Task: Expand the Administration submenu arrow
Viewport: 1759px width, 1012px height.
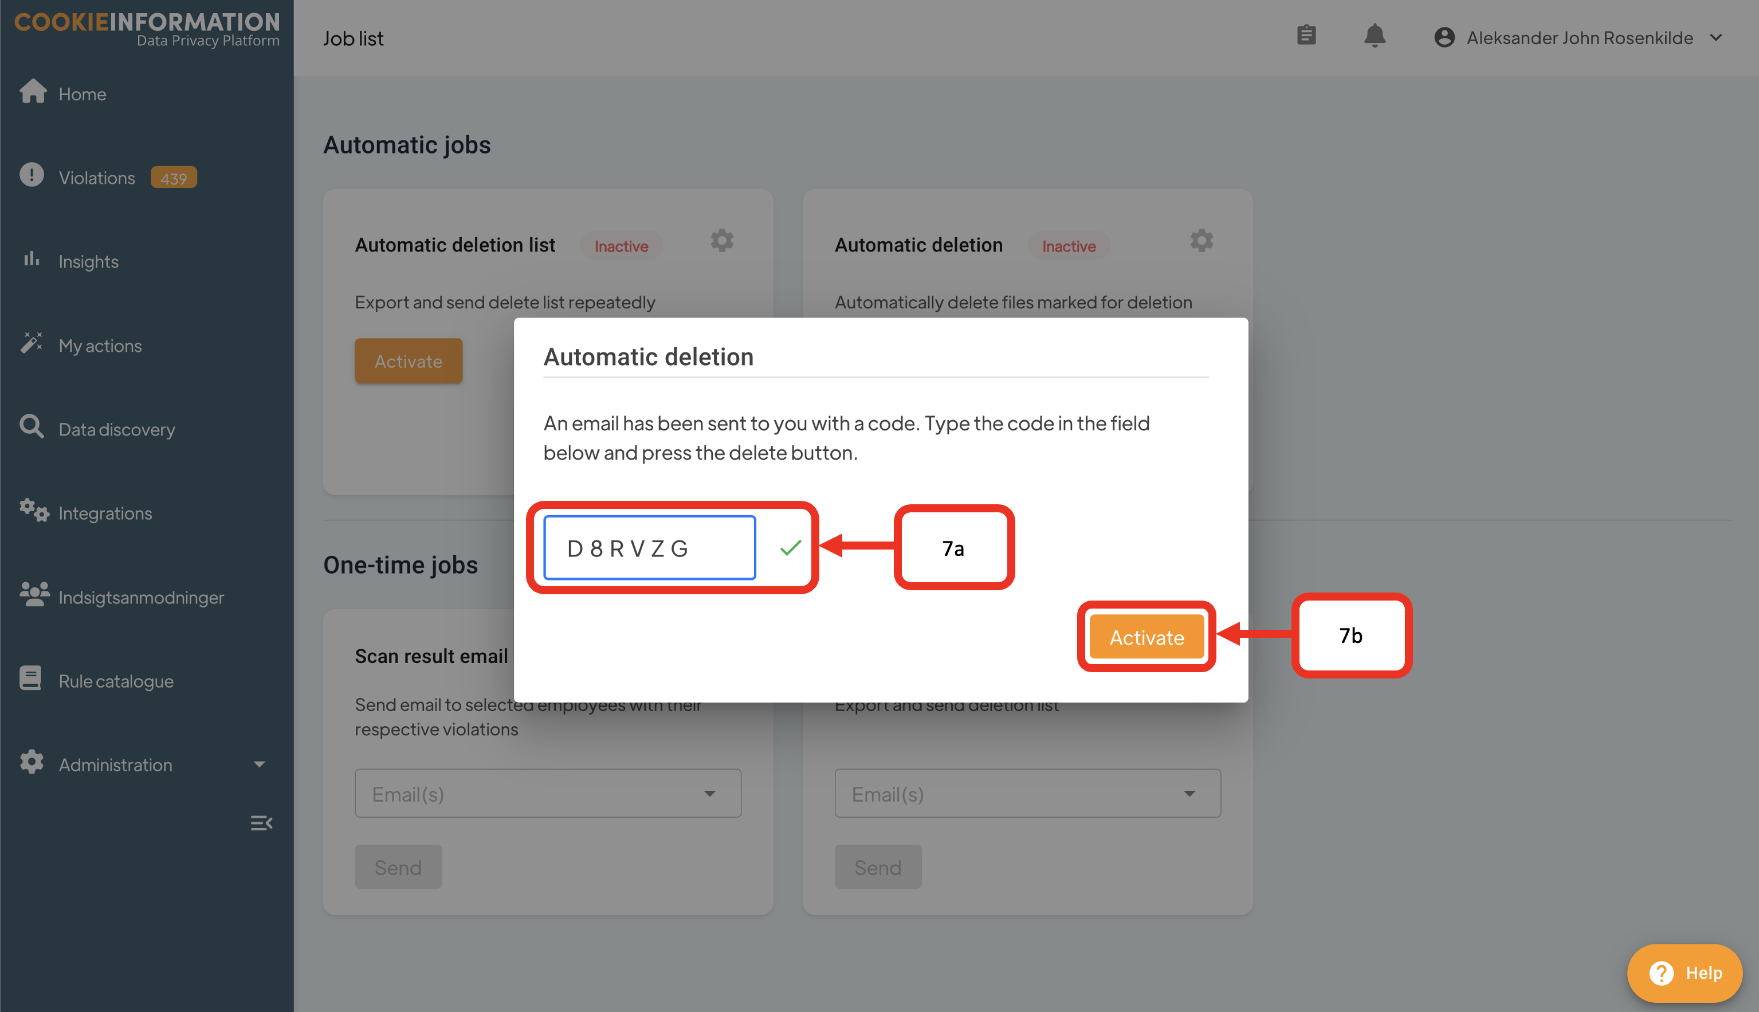Action: [x=259, y=764]
